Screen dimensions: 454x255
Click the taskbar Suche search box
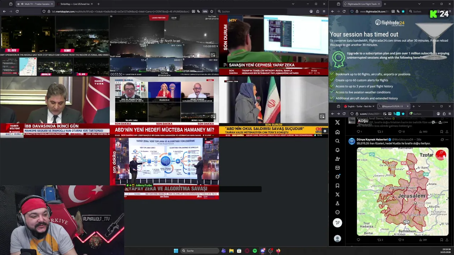click(199, 251)
